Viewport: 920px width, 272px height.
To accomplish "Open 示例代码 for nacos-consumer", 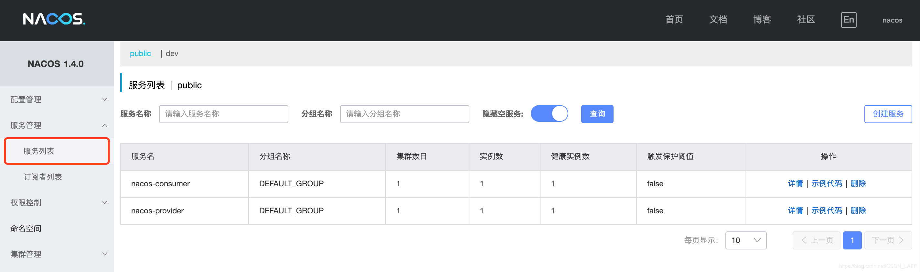I will coord(827,184).
